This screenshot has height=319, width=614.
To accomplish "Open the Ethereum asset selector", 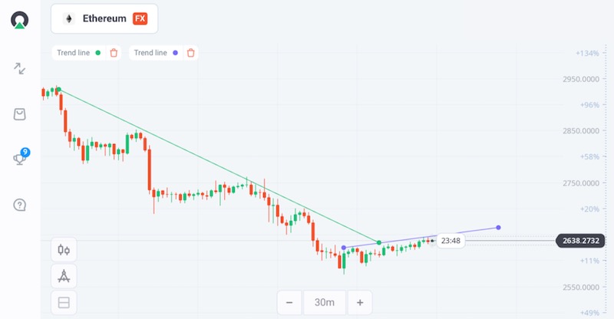I will click(104, 18).
